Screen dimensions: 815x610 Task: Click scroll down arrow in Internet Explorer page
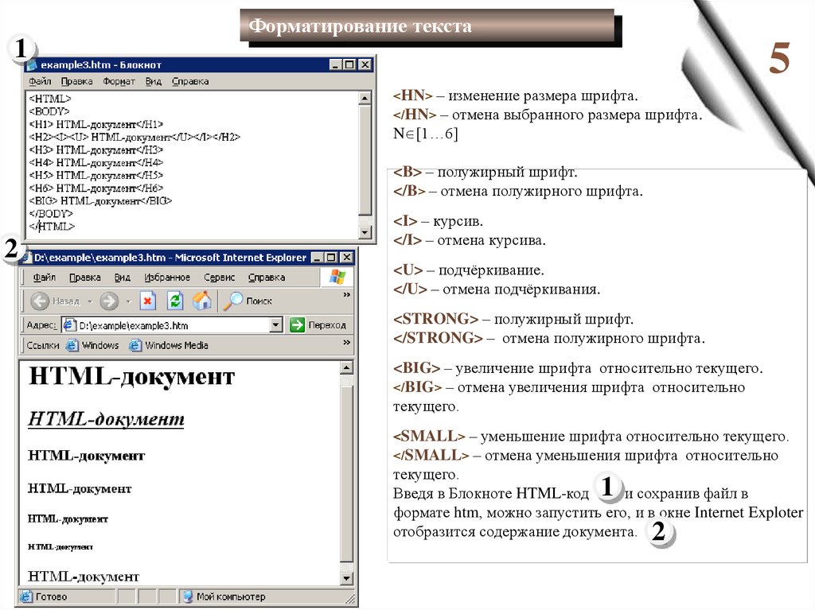[x=347, y=577]
